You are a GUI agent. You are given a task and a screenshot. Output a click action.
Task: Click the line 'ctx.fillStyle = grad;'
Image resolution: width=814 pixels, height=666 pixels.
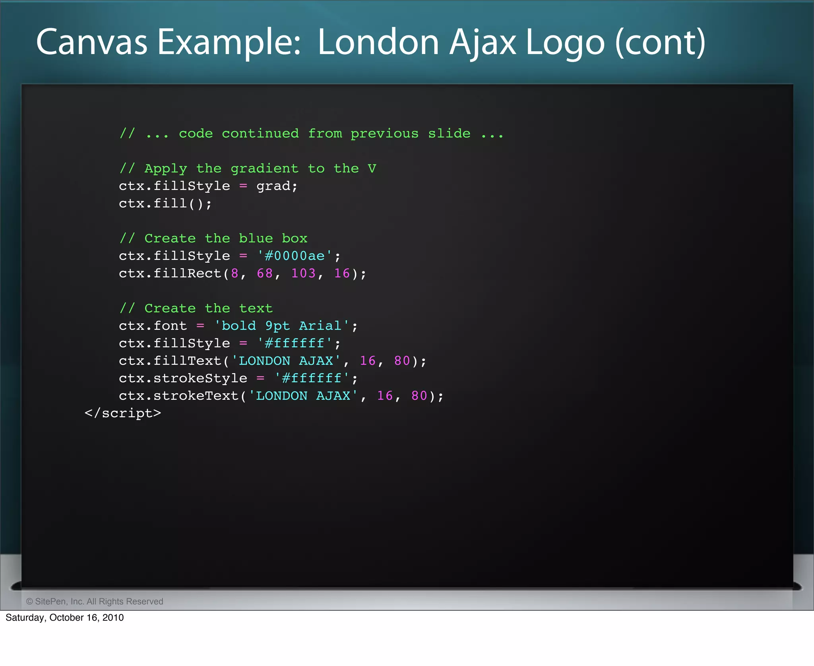point(207,186)
